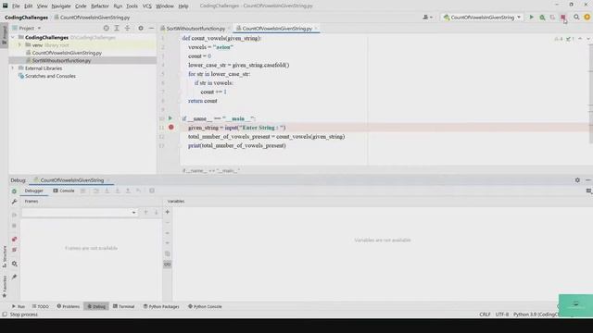Image resolution: width=593 pixels, height=333 pixels.
Task: Run with coverage from the top toolbar
Action: 552,18
